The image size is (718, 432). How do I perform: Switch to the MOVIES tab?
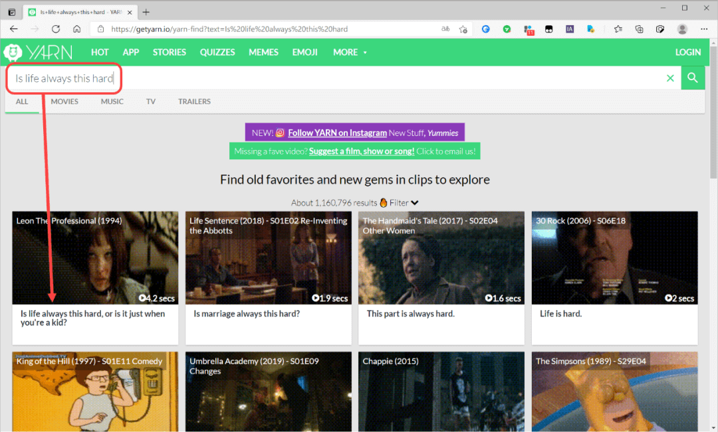click(x=64, y=102)
